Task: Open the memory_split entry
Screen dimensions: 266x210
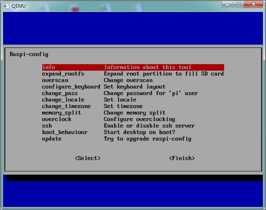Action: pyautogui.click(x=61, y=113)
